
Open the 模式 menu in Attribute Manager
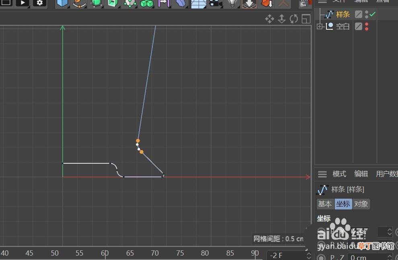click(339, 174)
